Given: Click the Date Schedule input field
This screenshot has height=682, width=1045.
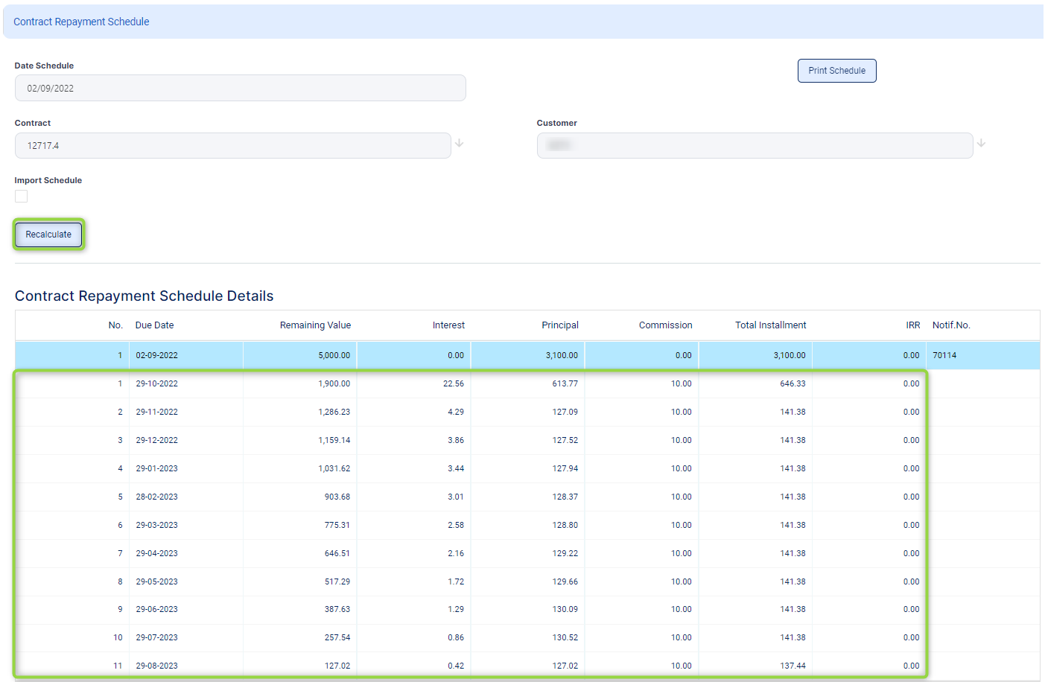Looking at the screenshot, I should coord(240,88).
